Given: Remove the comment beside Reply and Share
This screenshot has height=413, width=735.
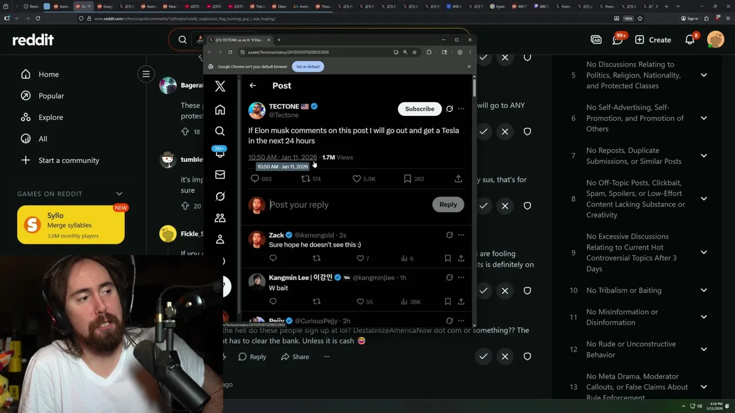Looking at the screenshot, I should pyautogui.click(x=505, y=356).
